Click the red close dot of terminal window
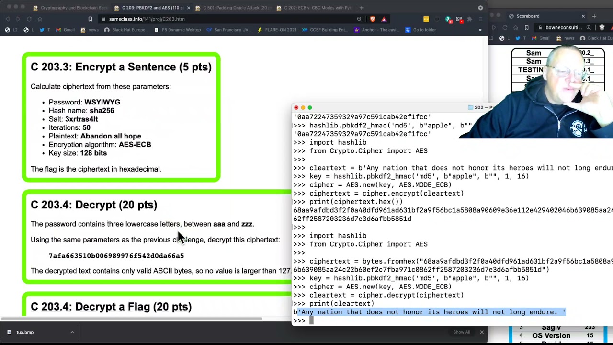The height and width of the screenshot is (345, 613). point(296,108)
